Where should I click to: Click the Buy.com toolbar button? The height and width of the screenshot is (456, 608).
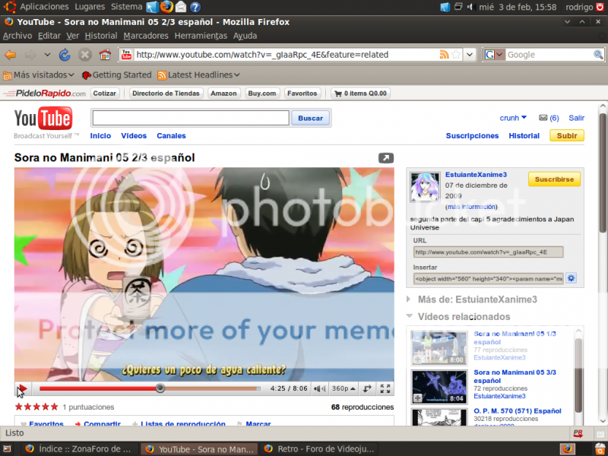tap(261, 93)
